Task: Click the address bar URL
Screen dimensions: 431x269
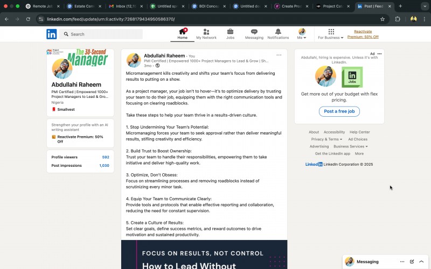Action: click(x=111, y=19)
